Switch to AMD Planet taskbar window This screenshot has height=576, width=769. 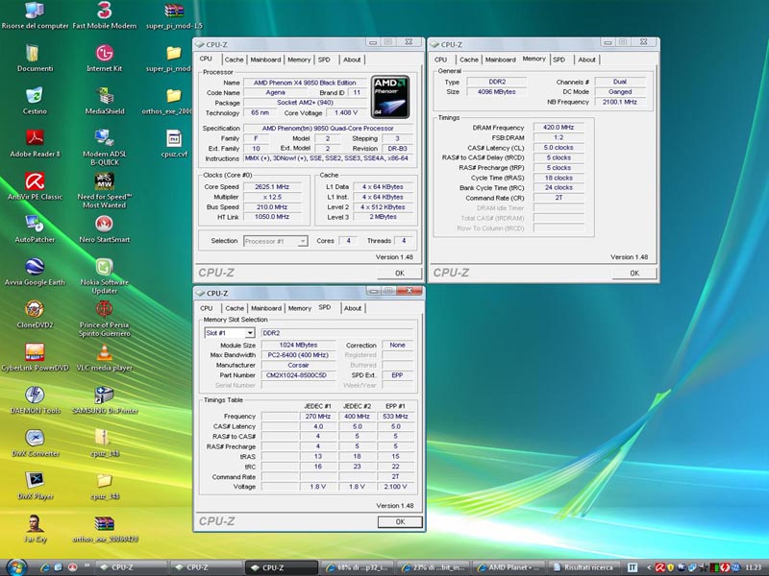(508, 567)
